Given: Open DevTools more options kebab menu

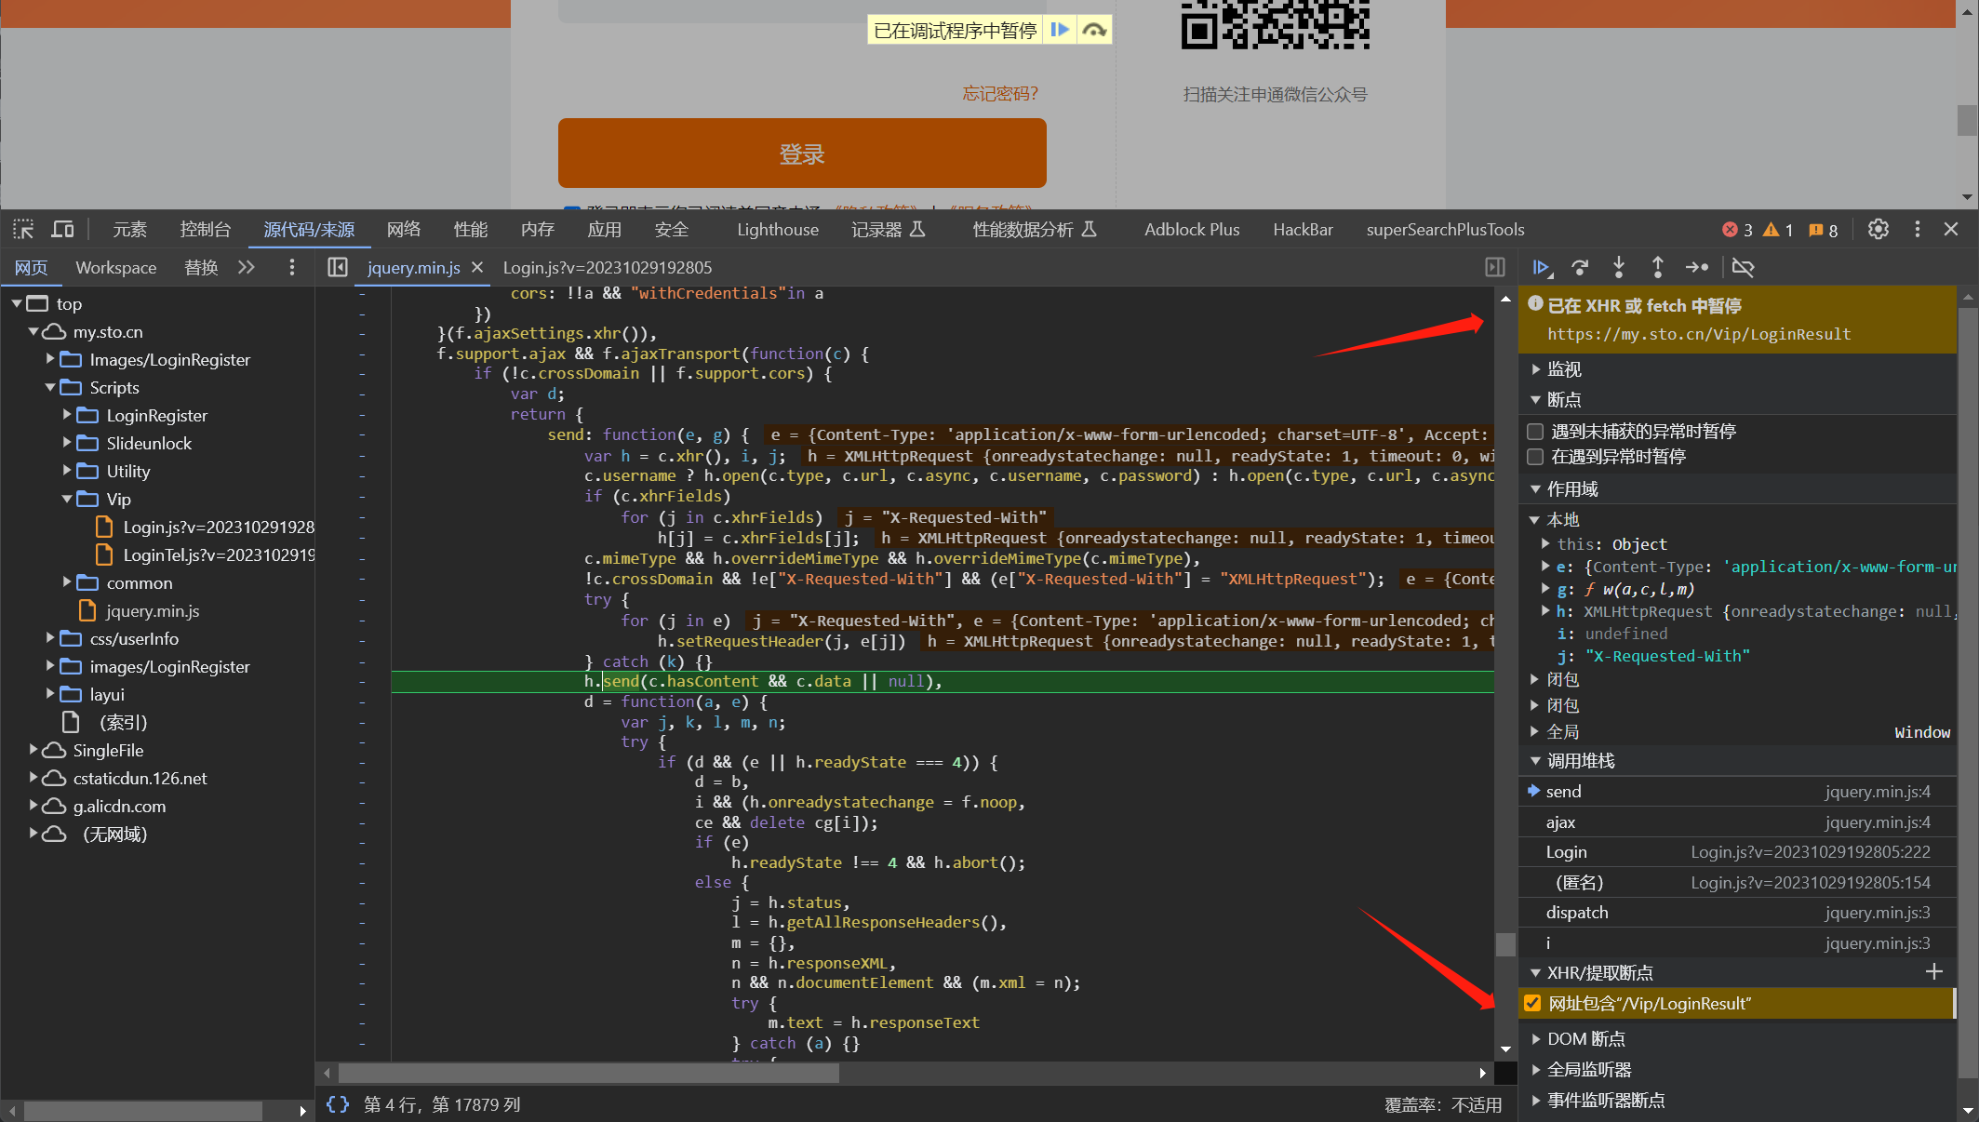Looking at the screenshot, I should pyautogui.click(x=1918, y=230).
